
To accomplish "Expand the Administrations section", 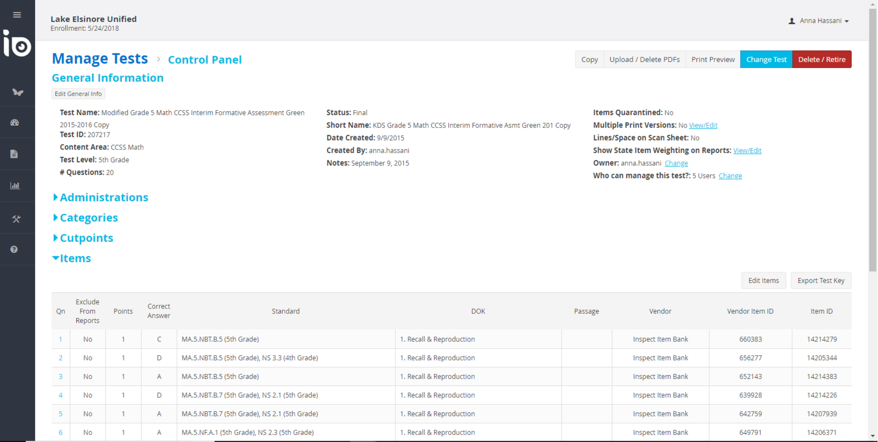I will pyautogui.click(x=103, y=197).
